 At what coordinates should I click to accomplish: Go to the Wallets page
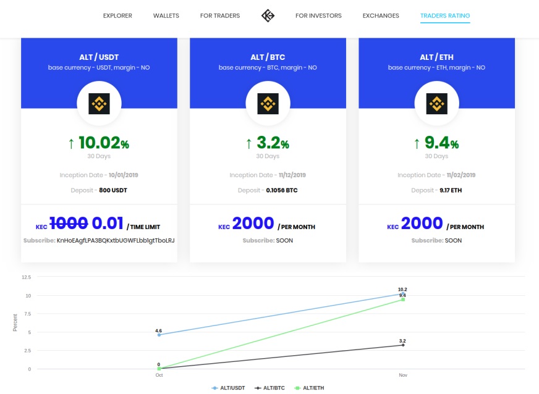pos(166,15)
